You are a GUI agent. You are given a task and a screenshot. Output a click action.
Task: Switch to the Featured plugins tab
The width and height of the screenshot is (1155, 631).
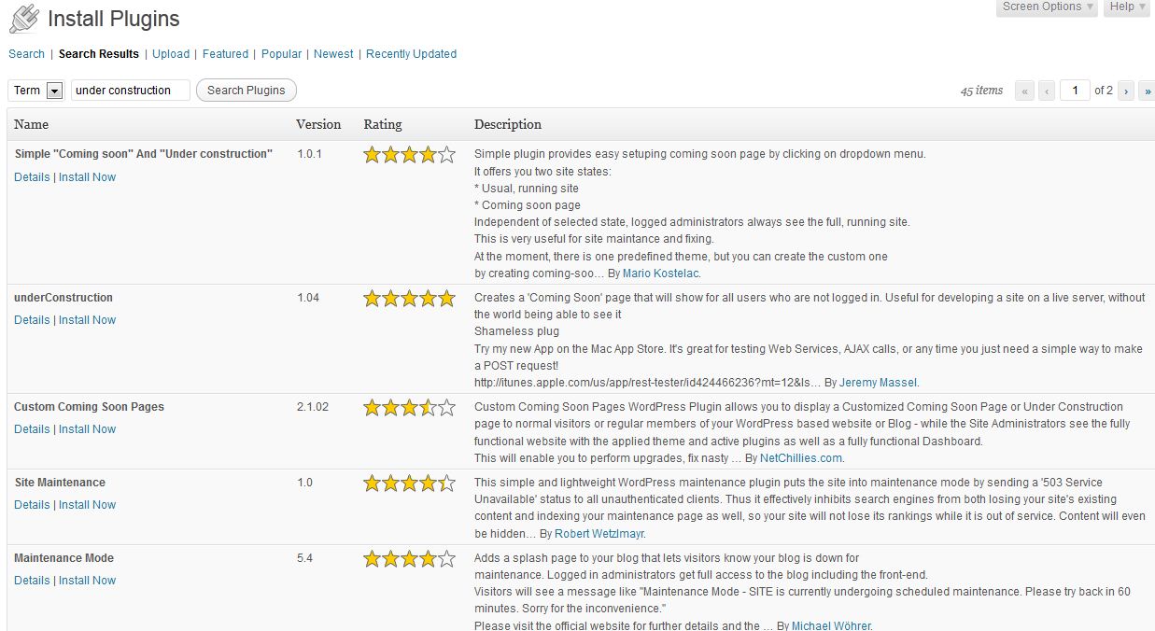pos(225,54)
